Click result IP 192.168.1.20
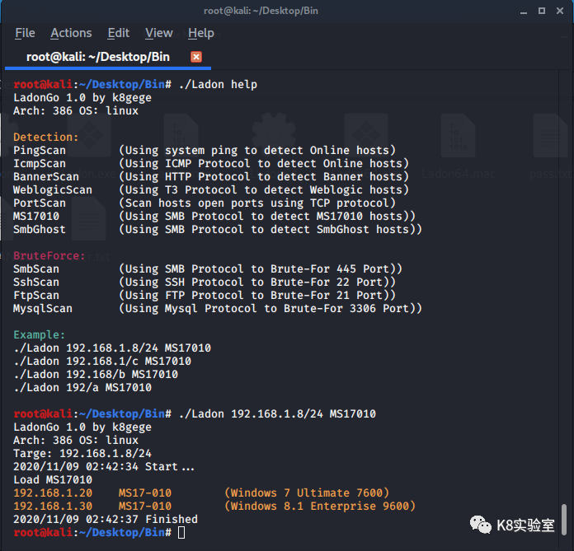574x551 pixels. coord(53,493)
